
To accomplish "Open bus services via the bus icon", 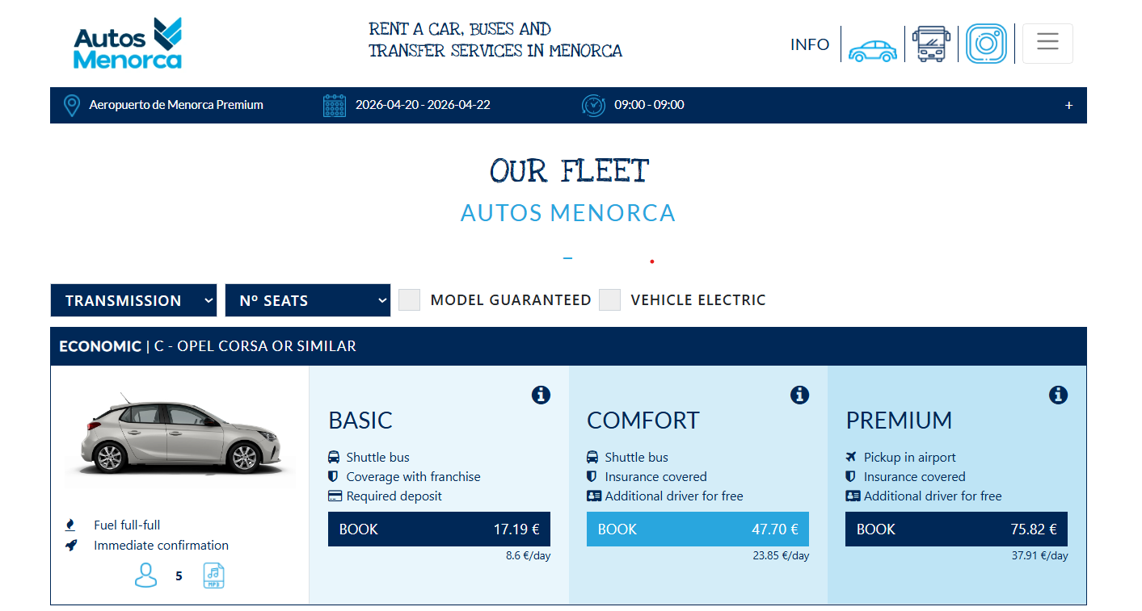I will pyautogui.click(x=931, y=43).
